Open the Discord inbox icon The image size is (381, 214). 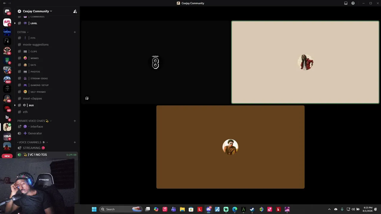[346, 3]
